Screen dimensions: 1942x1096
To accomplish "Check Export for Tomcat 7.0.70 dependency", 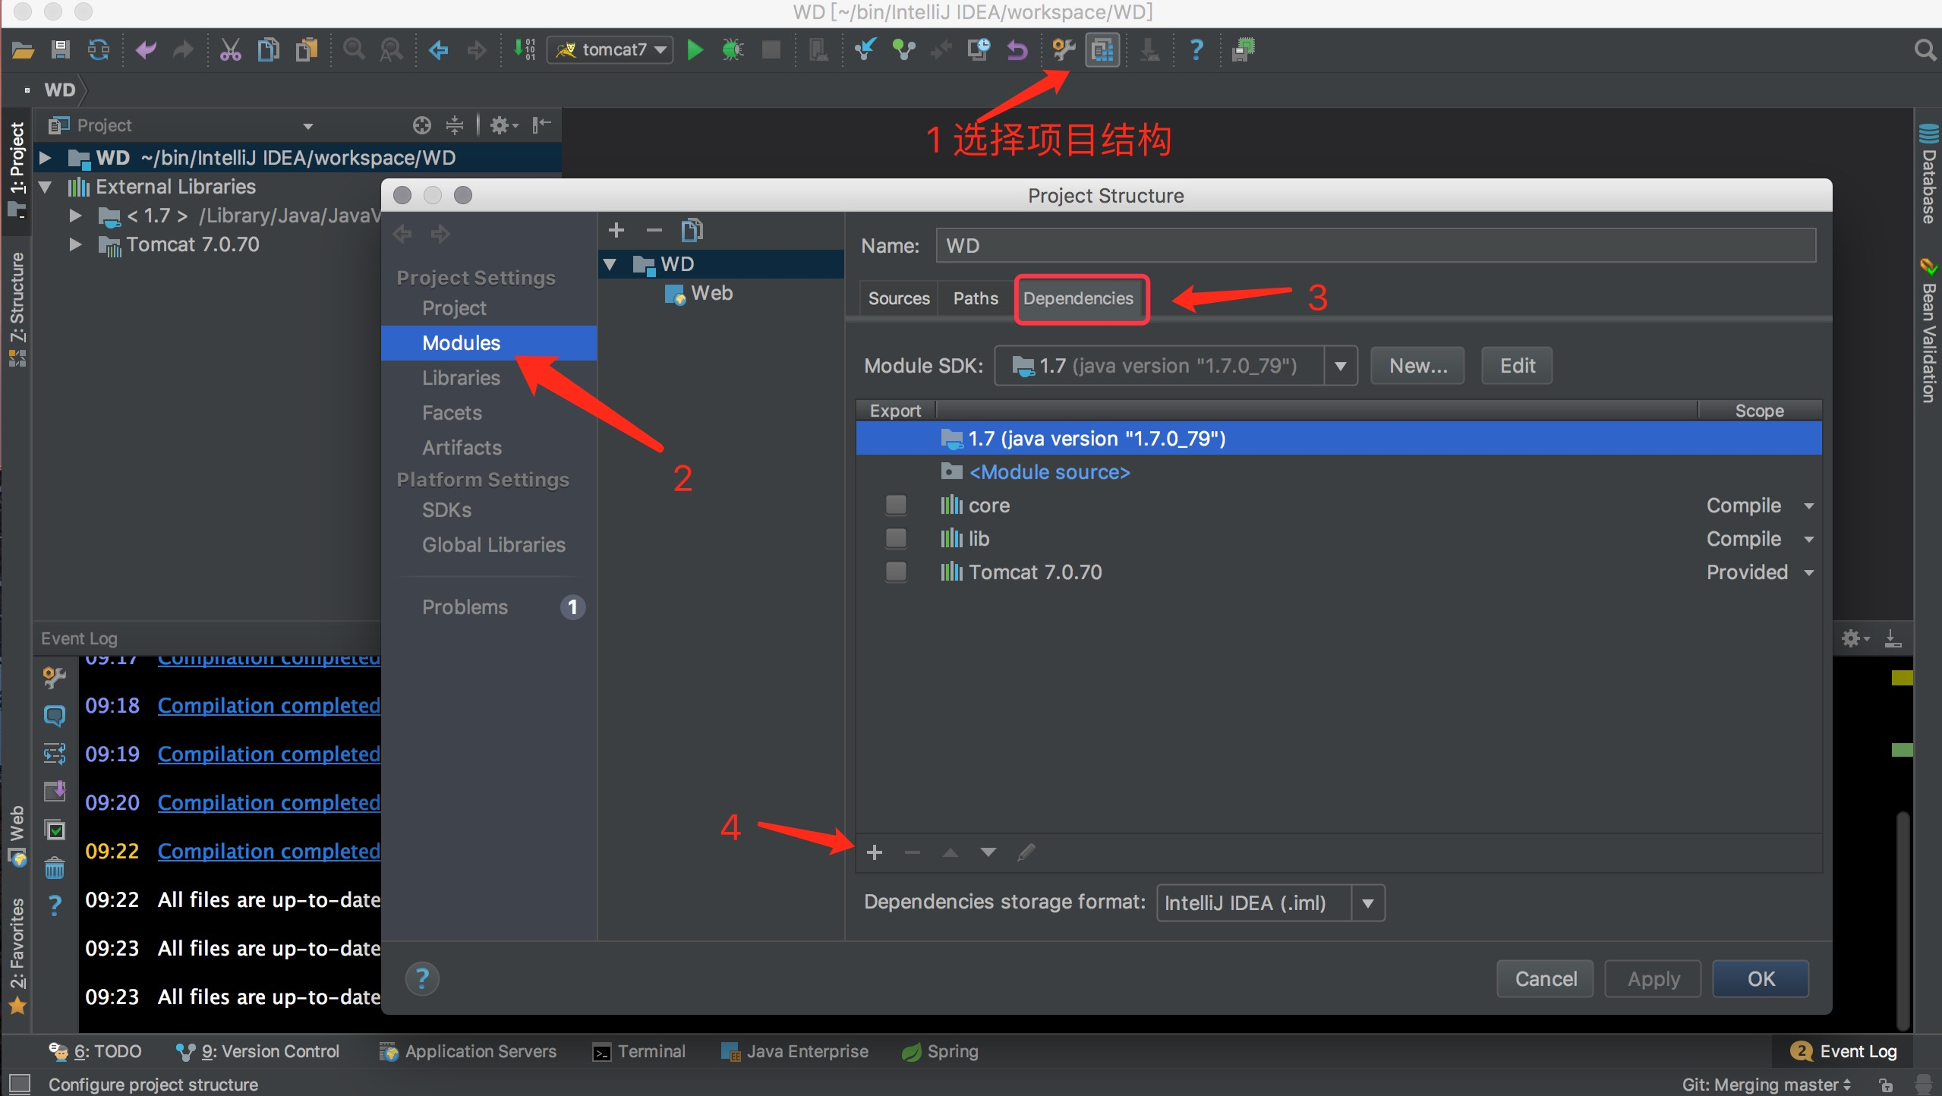I will (x=895, y=572).
